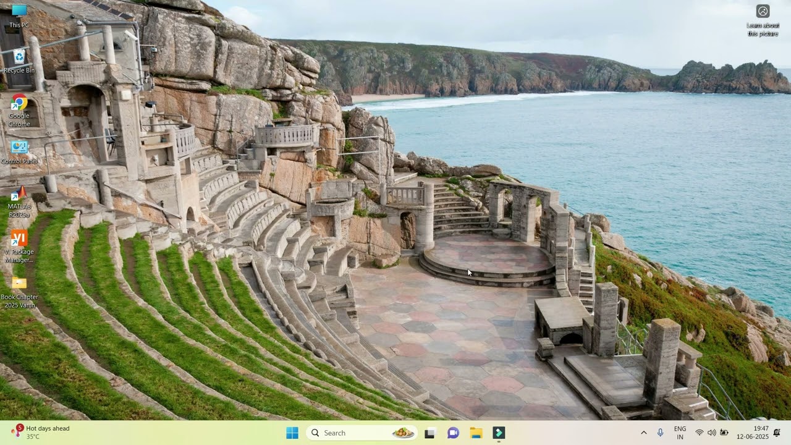791x445 pixels.
Task: Select the Book Chapter 2025 Varun folder
Action: (x=19, y=292)
